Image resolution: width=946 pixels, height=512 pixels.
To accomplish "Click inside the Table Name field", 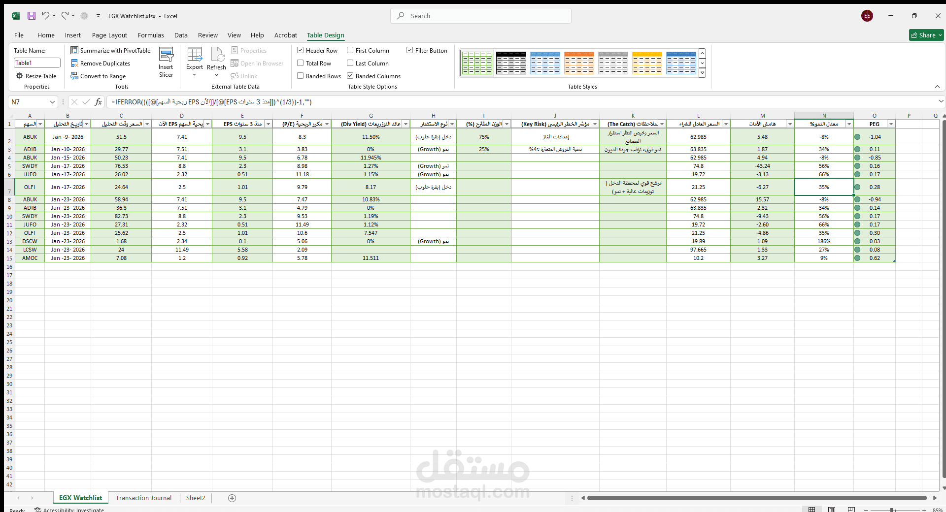I will (36, 63).
